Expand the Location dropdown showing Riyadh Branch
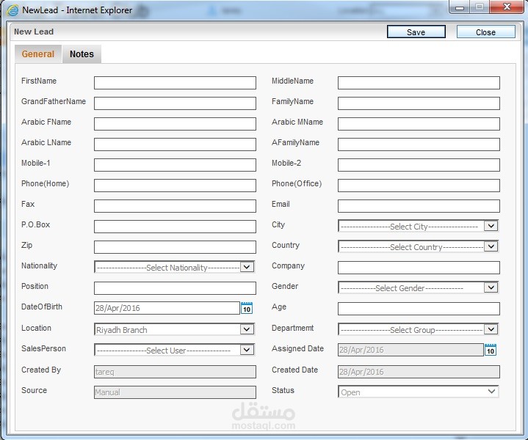Screen dimensions: 528x440 175,329
